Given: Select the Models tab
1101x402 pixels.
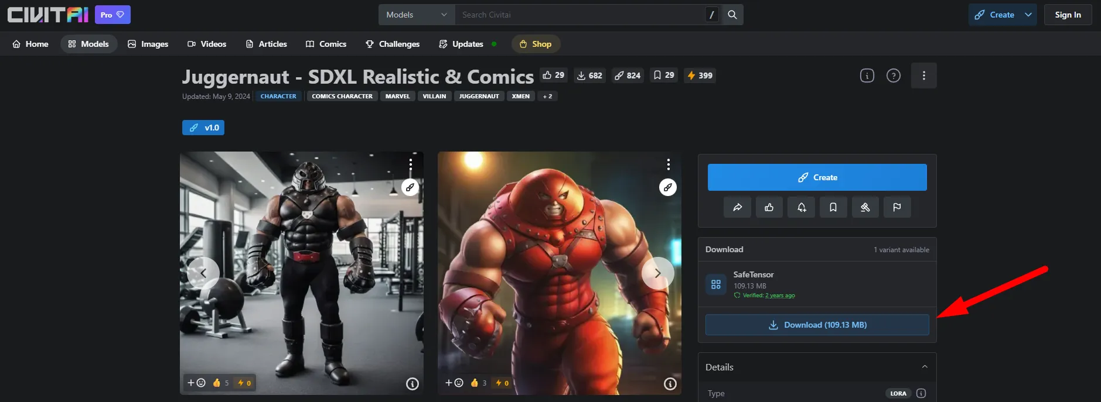Looking at the screenshot, I should pos(88,44).
